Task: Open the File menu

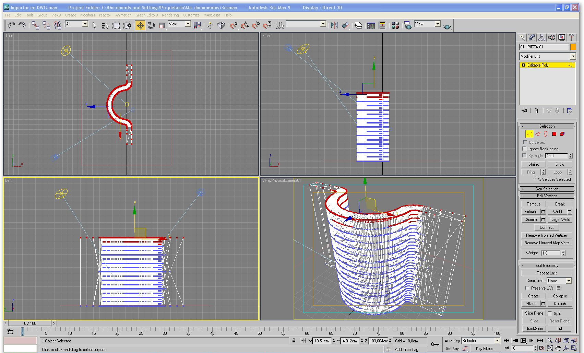Action: [x=8, y=15]
